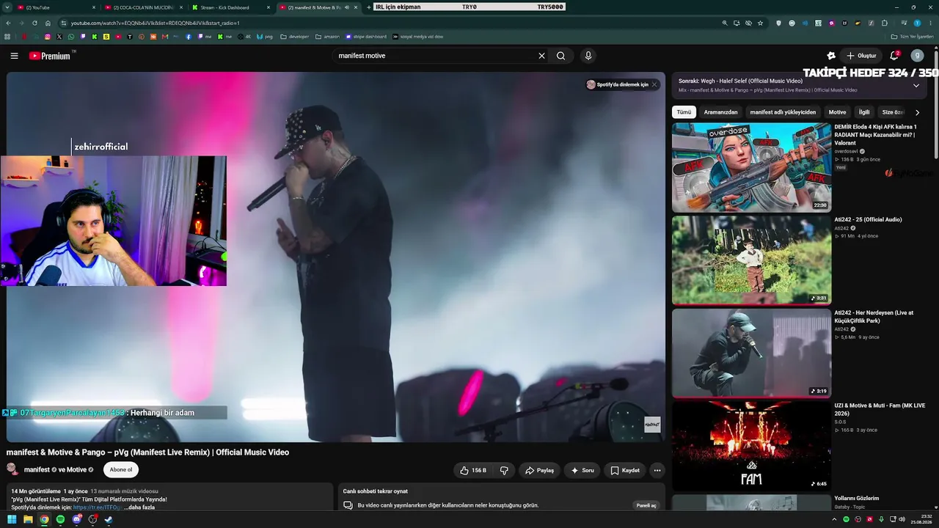Click the Paylaş share button
The width and height of the screenshot is (939, 528).
[x=539, y=470]
